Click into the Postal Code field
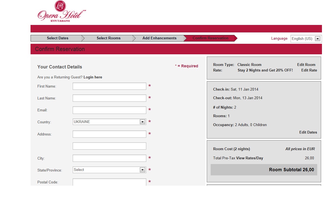 tap(109, 182)
